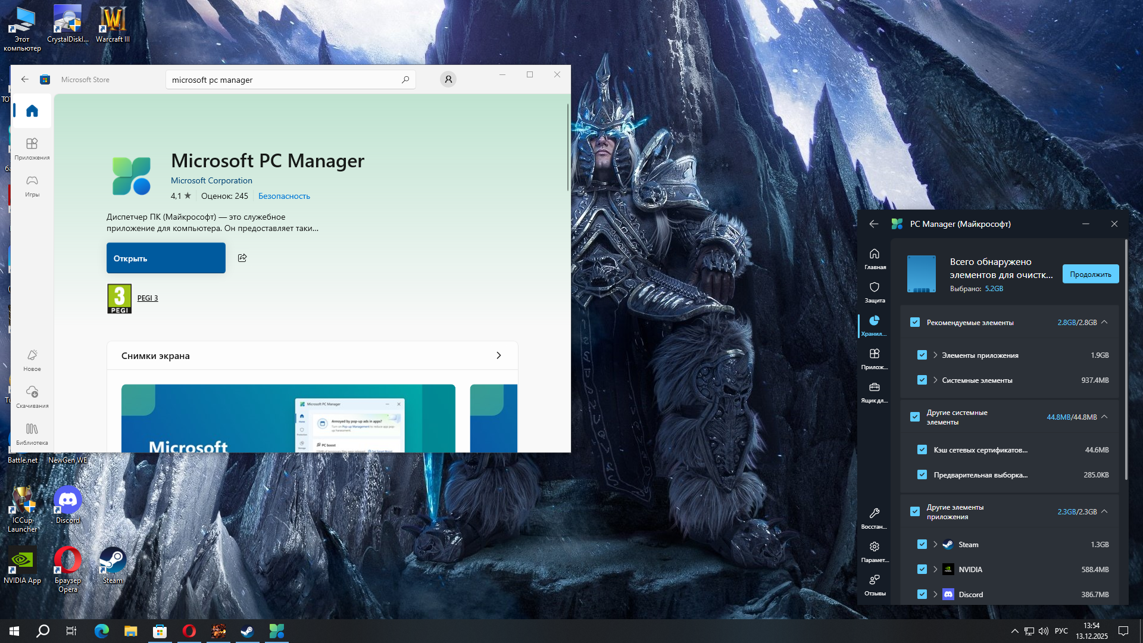Open Downloads (Скачивания) in Store sidebar
Screen dimensions: 1143x643
click(x=32, y=397)
